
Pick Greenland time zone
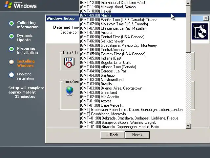click(133, 92)
